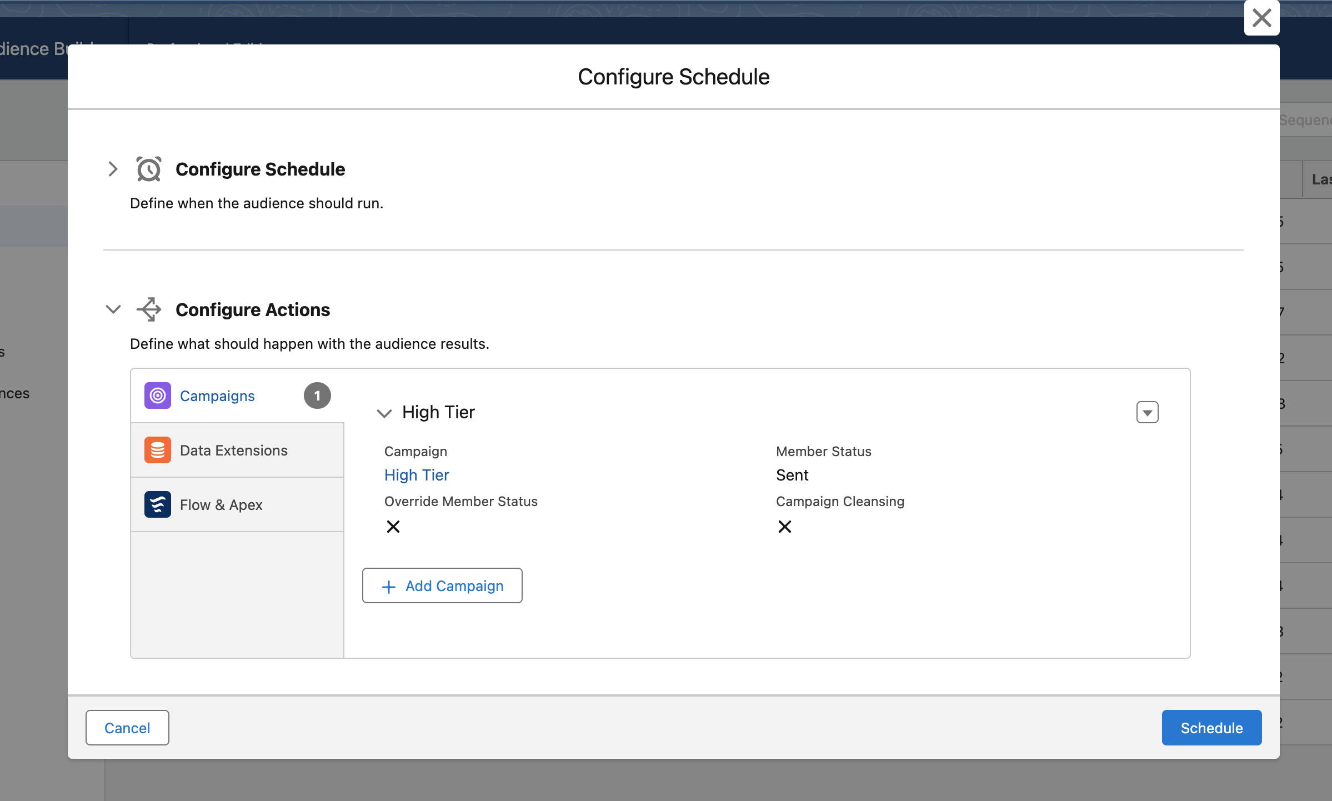Select the Campaigns tab
Viewport: 1332px width, 801px height.
coord(217,396)
